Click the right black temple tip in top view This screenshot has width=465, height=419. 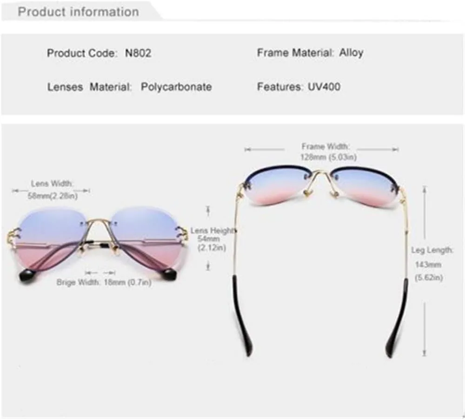coord(398,317)
